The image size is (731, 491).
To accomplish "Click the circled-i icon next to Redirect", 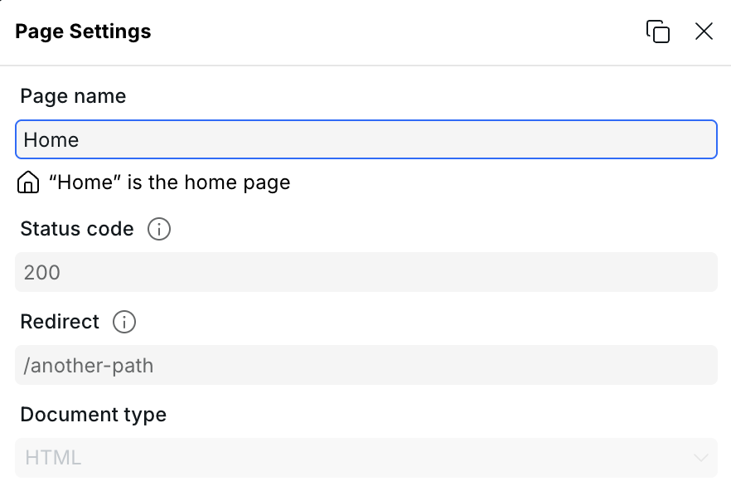I will coord(123,322).
